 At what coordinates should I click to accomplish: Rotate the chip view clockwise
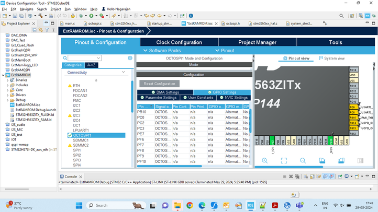322,160
